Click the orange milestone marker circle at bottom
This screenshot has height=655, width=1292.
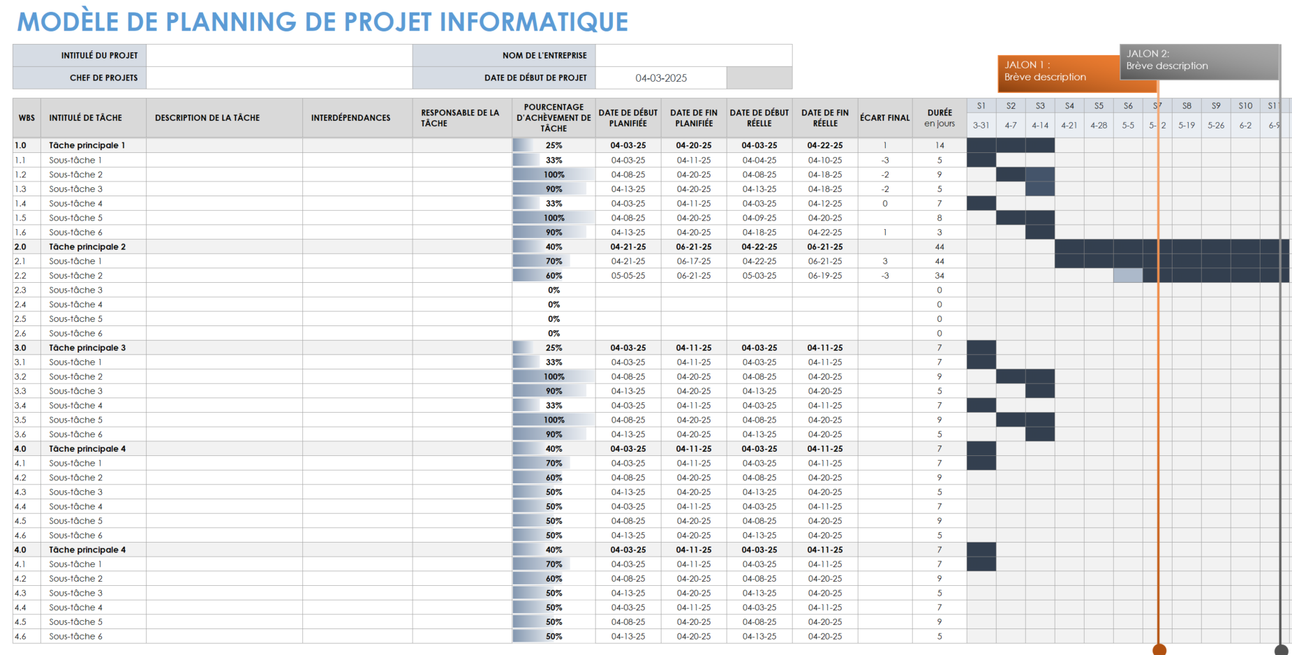pos(1159,650)
